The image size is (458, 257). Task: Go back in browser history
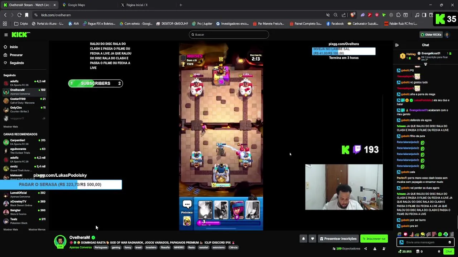tap(5, 15)
